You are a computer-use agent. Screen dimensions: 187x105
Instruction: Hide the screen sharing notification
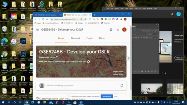[x=116, y=96]
